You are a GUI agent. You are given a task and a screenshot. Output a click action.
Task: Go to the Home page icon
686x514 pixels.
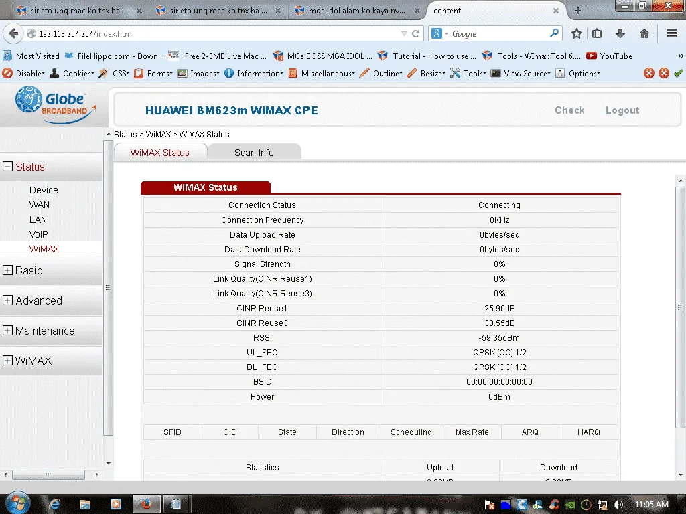tap(644, 33)
